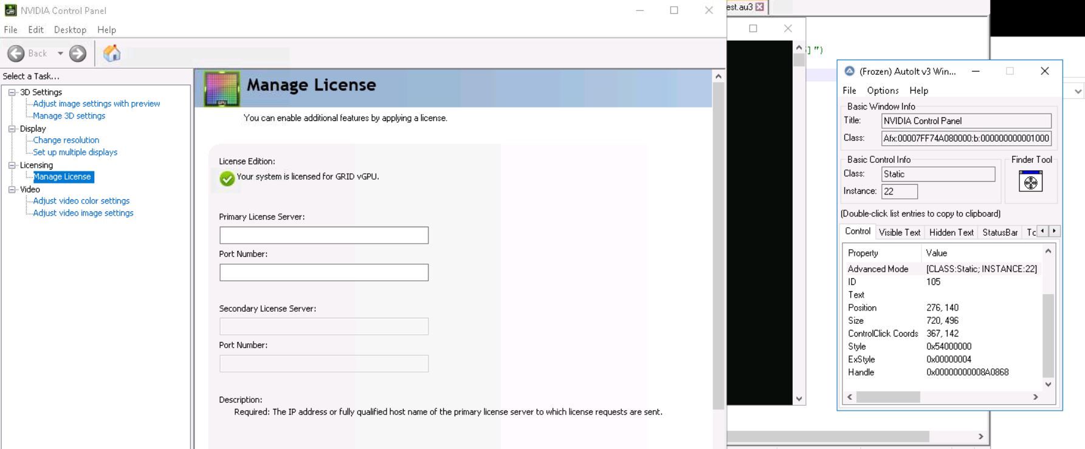This screenshot has width=1085, height=449.
Task: Click the AutoIt window title bar icon
Action: [850, 71]
